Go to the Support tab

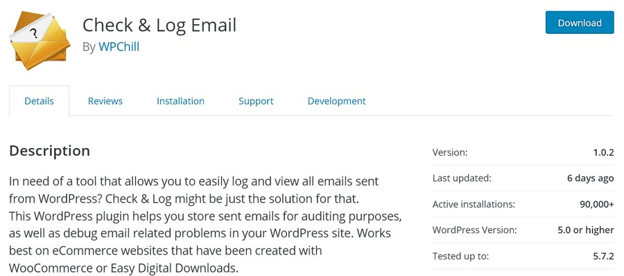(x=256, y=101)
